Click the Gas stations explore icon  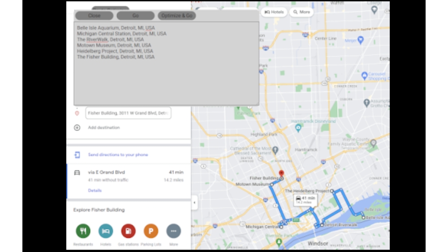(128, 231)
